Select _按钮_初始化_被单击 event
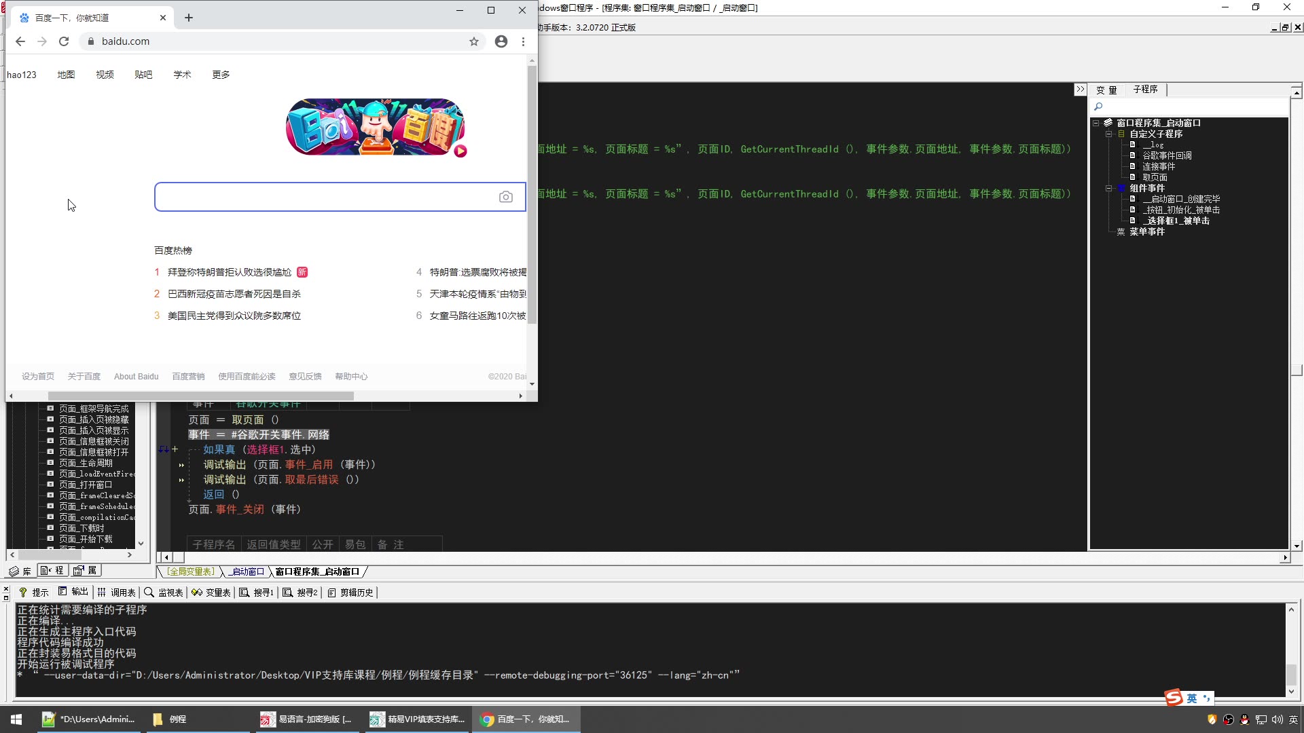This screenshot has height=733, width=1304. tap(1181, 210)
